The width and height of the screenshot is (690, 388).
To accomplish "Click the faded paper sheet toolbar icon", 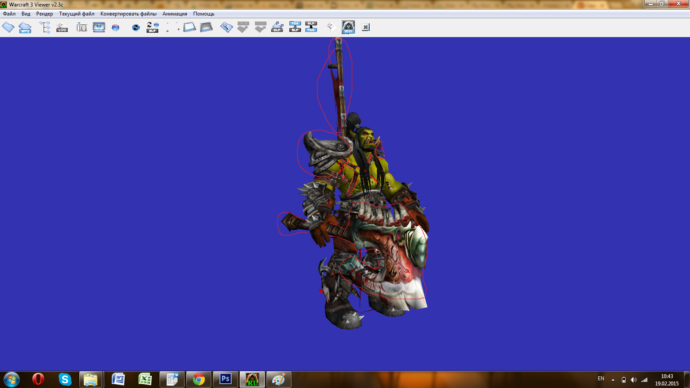I will [331, 27].
